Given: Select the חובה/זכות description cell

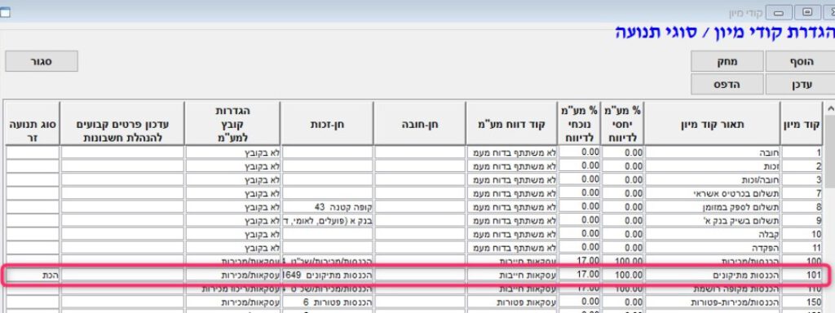Looking at the screenshot, I should (712, 179).
